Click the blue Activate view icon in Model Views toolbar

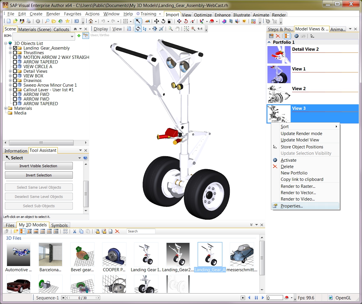coord(296,36)
